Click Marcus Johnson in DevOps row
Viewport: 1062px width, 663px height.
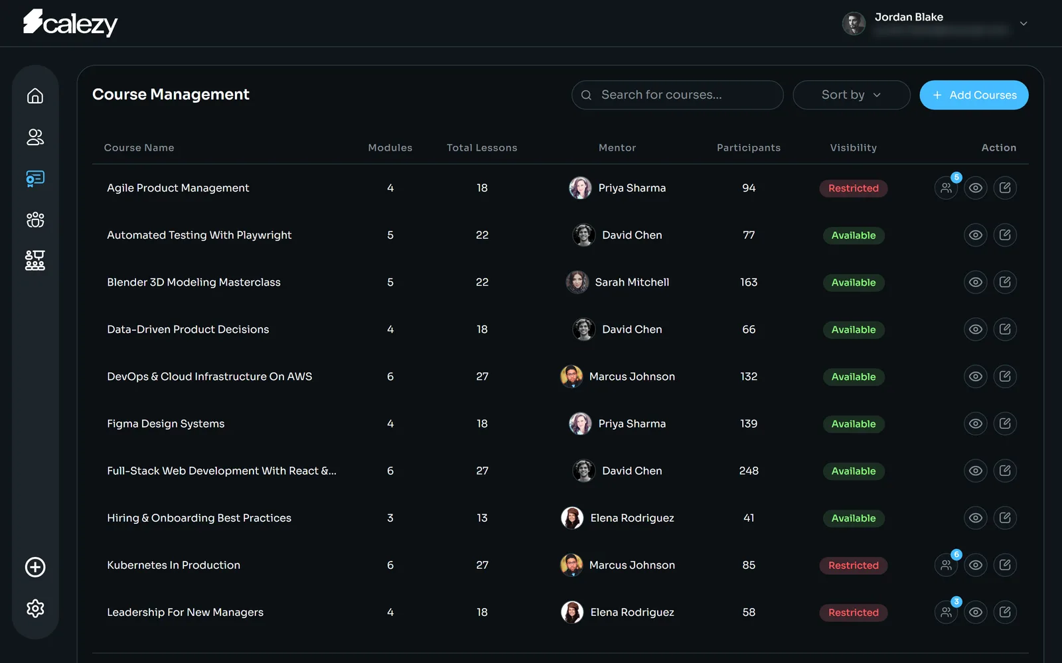tap(632, 377)
